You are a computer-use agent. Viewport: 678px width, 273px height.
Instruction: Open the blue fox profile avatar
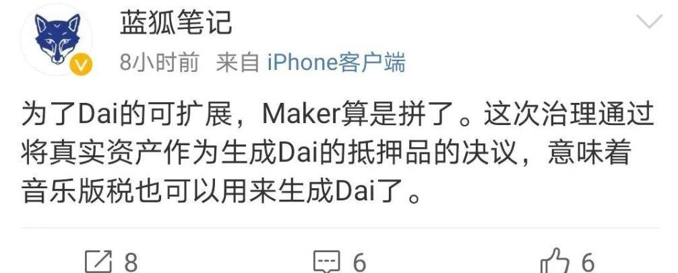pos(57,40)
